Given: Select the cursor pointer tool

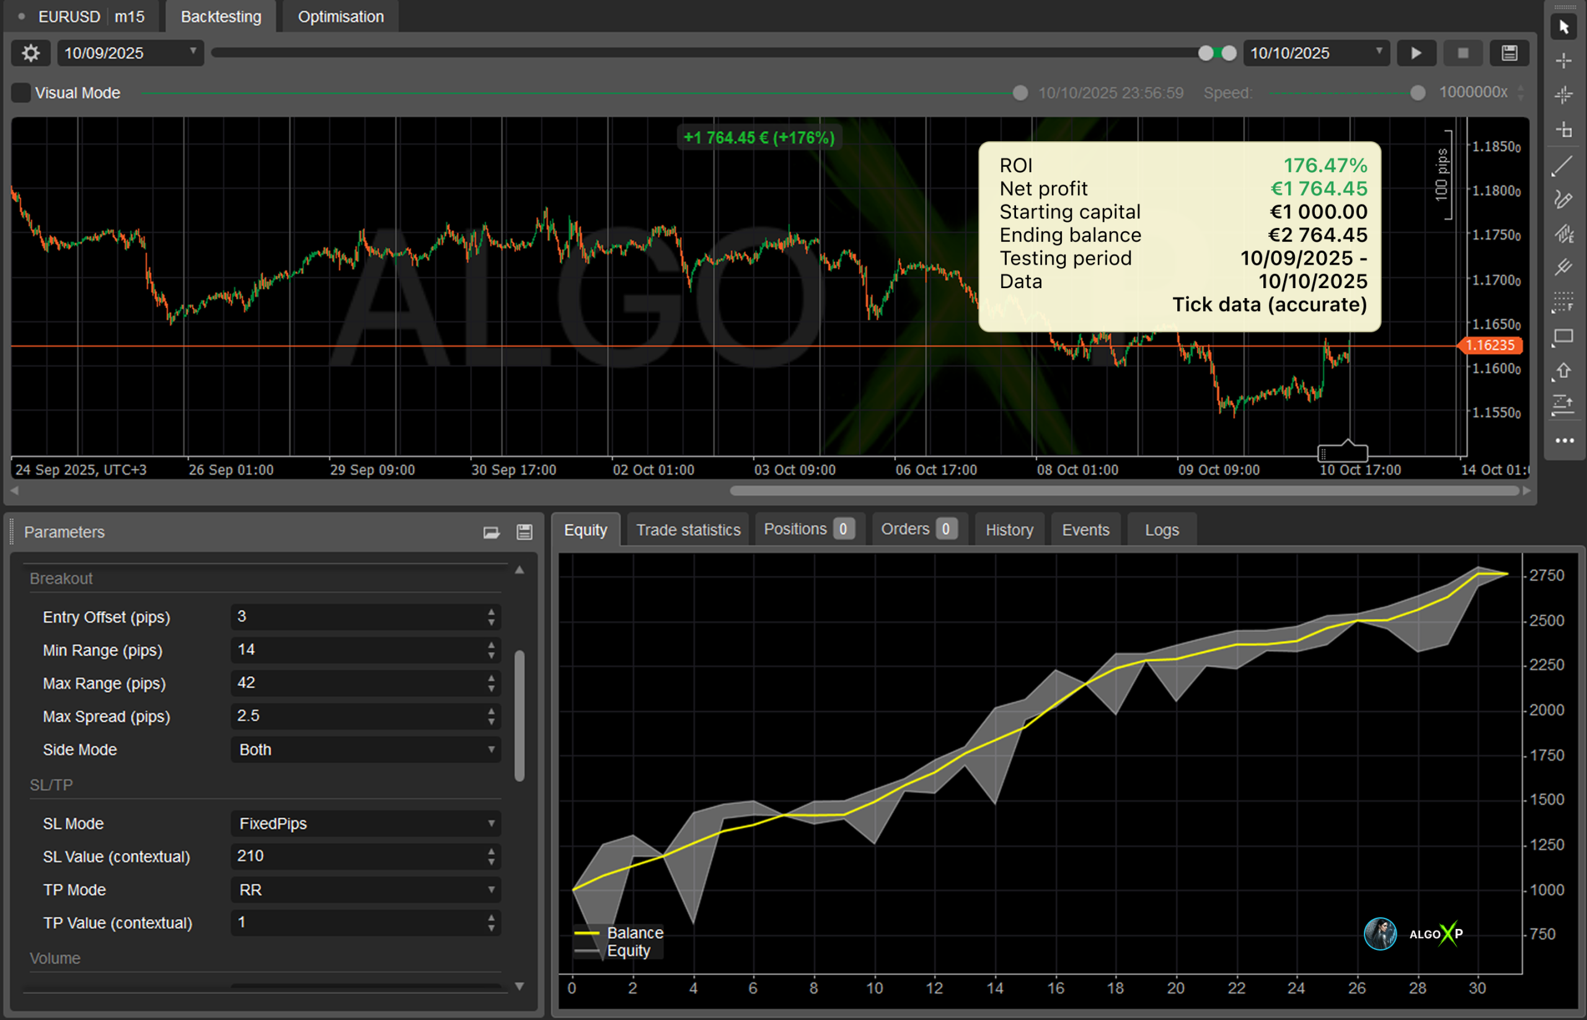Looking at the screenshot, I should [x=1564, y=27].
